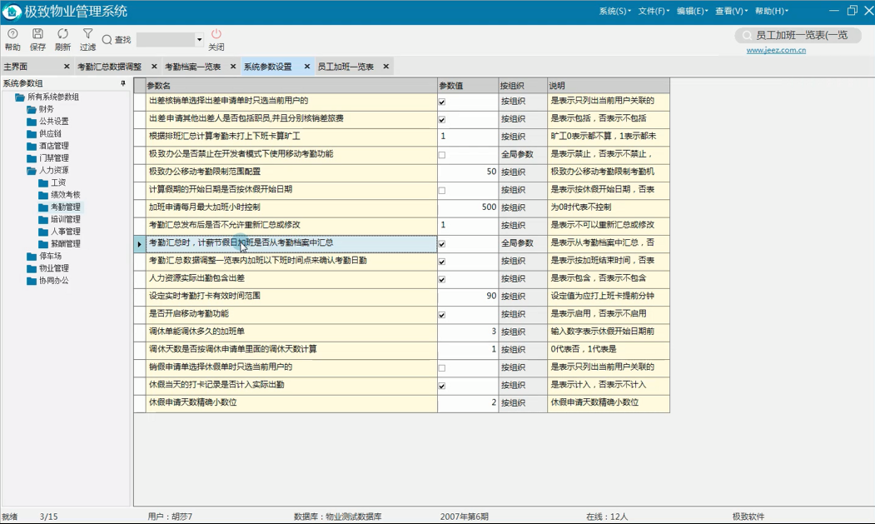Click the toolbar search input field
This screenshot has height=524, width=875.
click(x=166, y=40)
